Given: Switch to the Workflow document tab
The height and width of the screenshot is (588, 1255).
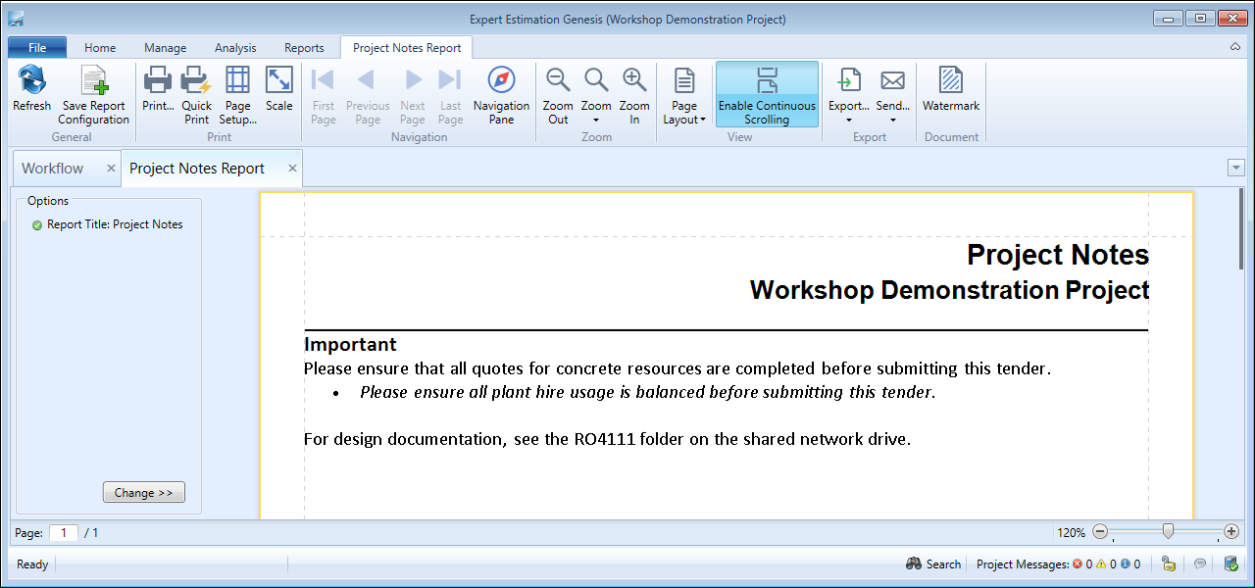Looking at the screenshot, I should coord(53,169).
